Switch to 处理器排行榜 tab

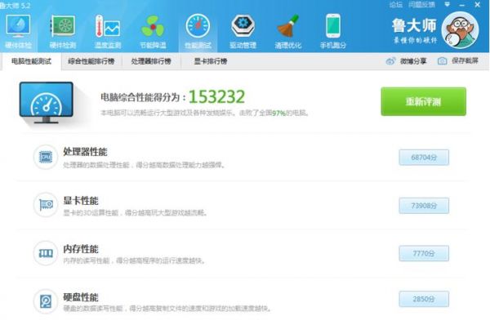click(151, 61)
